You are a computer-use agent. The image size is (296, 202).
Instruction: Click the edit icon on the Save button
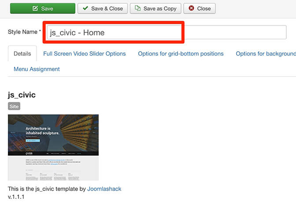point(35,8)
